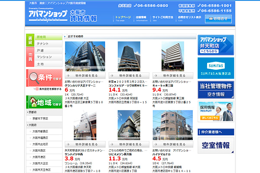Image resolution: width=260 pixels, height=173 pixels.
Task: Collapse the 大阪府 region heading
Action: pyautogui.click(x=44, y=125)
